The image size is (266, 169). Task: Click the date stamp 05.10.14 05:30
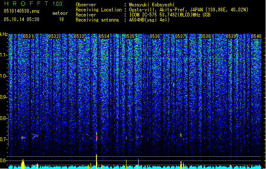22,19
